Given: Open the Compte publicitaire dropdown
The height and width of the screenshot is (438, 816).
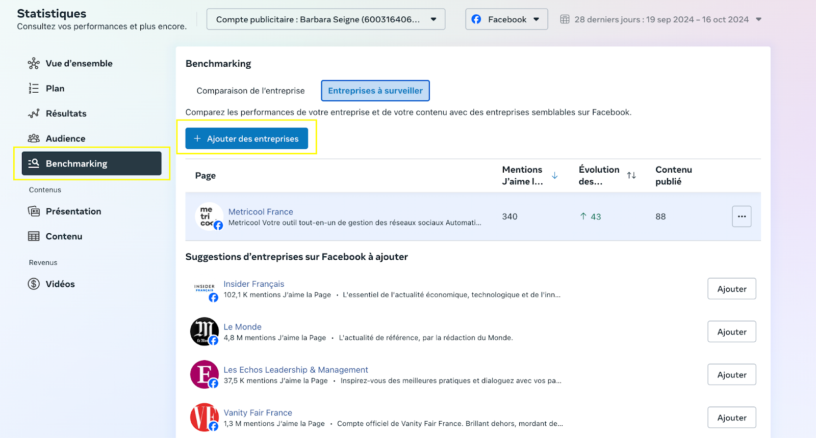Looking at the screenshot, I should (326, 19).
